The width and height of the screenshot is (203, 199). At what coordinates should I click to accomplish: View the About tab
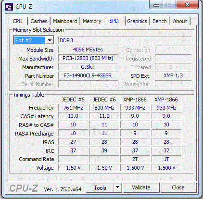point(180,21)
